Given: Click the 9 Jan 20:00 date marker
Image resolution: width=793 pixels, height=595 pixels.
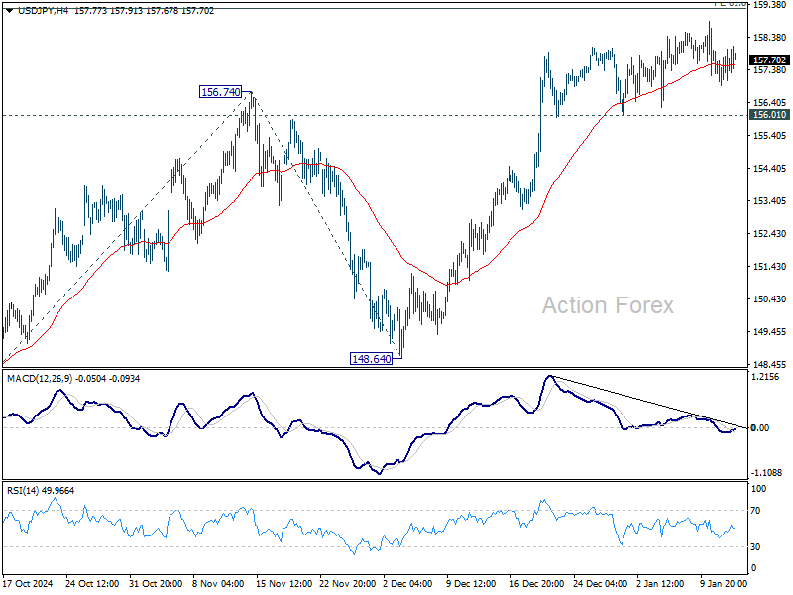Looking at the screenshot, I should (x=724, y=583).
